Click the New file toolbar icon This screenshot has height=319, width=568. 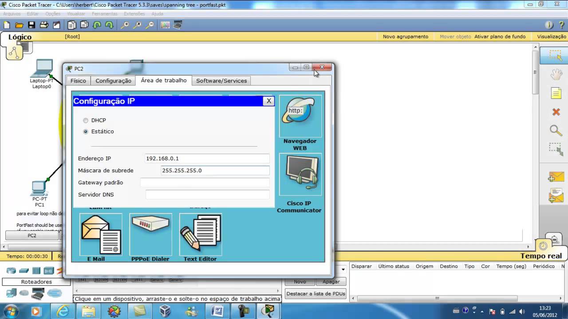(x=7, y=25)
